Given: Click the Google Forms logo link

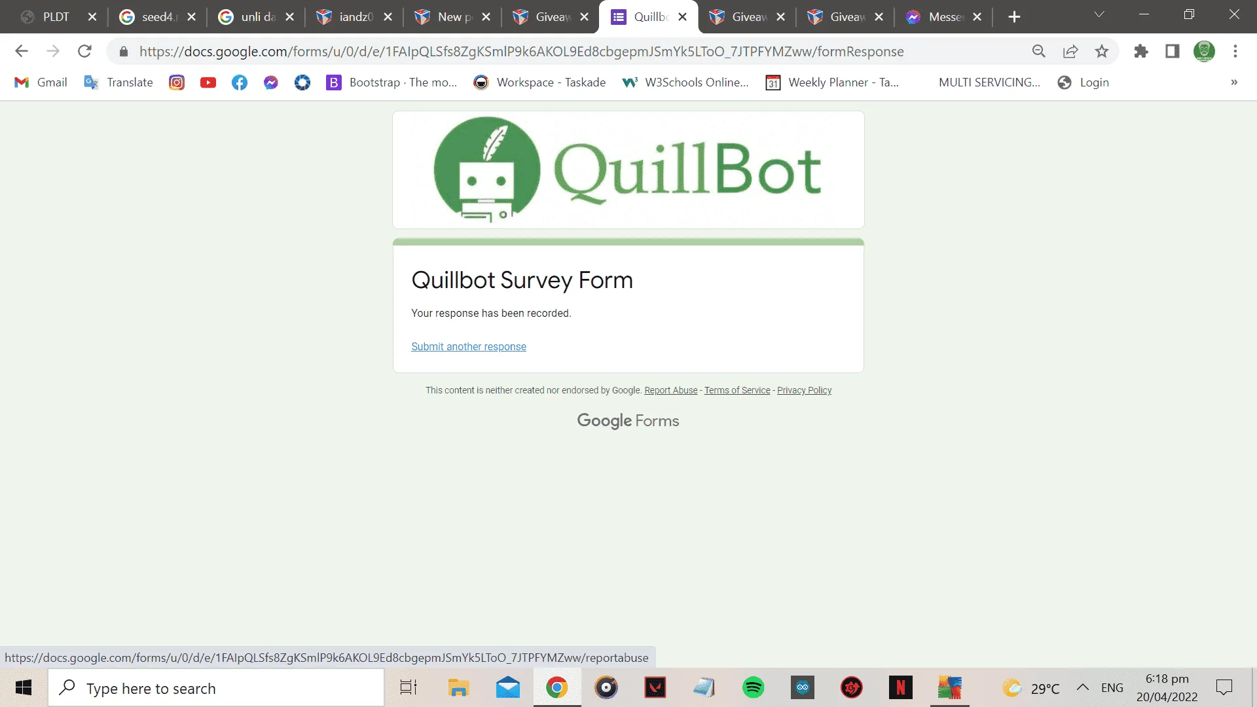Looking at the screenshot, I should click(628, 420).
